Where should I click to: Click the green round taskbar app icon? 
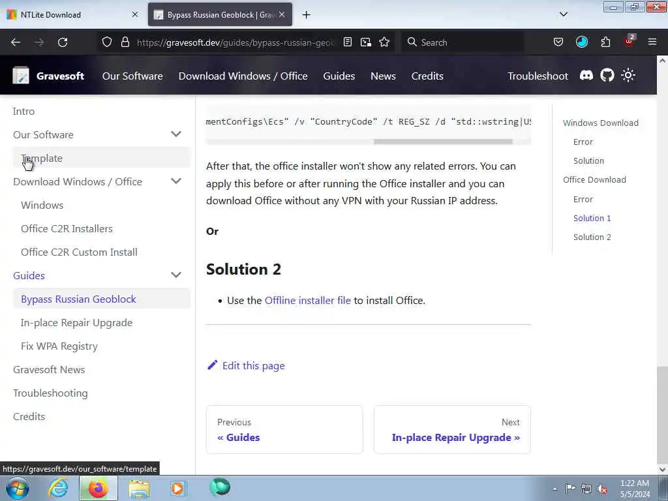click(220, 487)
